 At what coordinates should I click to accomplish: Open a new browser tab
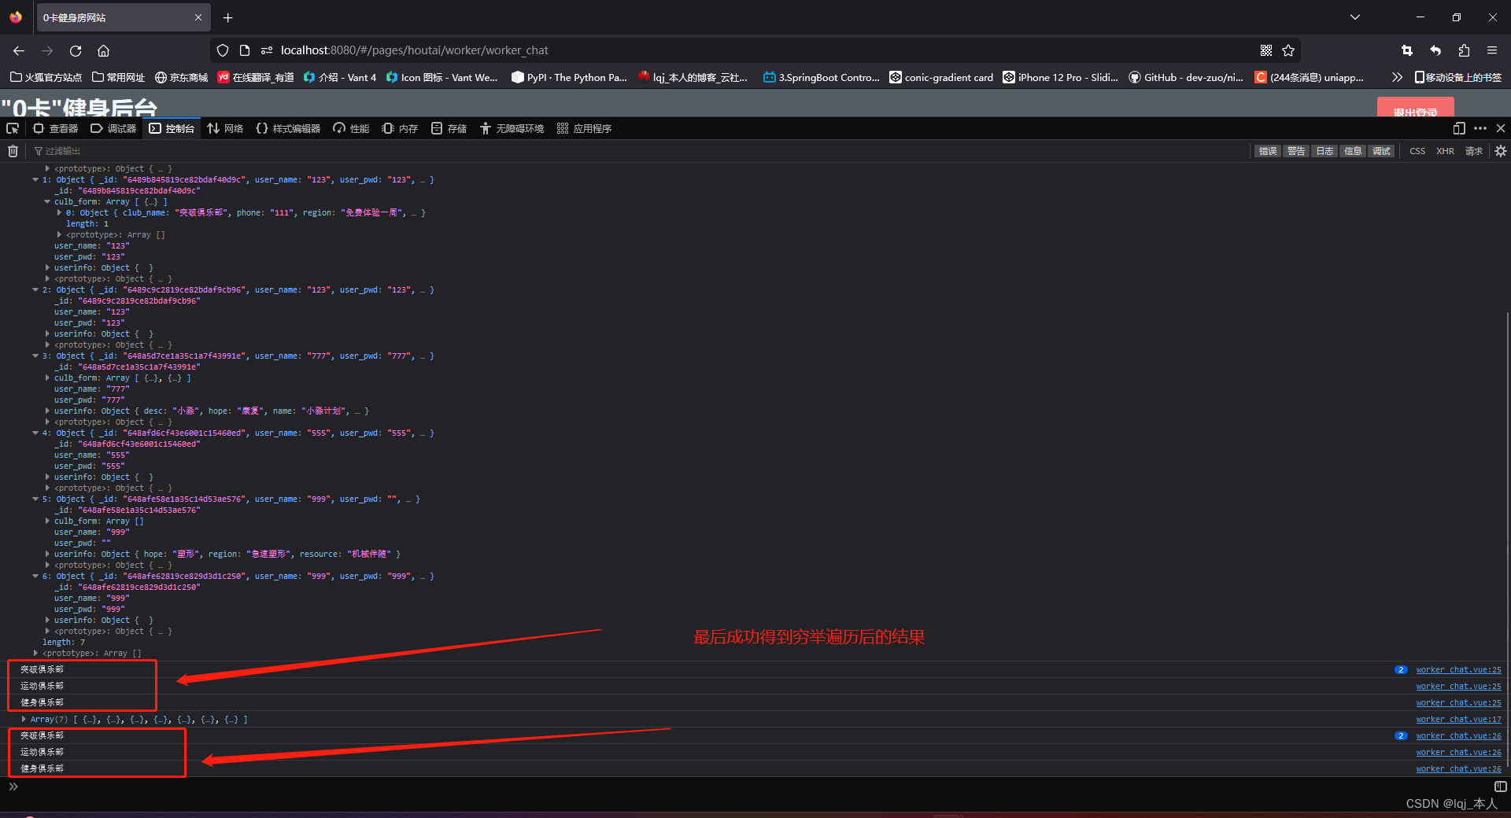227,17
